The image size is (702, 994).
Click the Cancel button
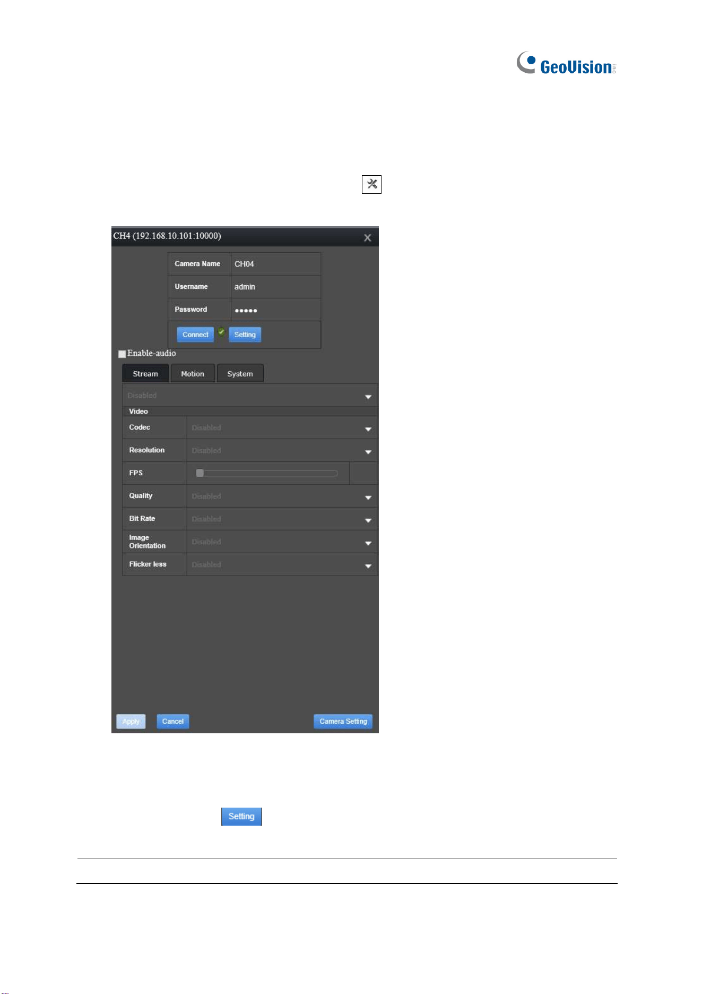(173, 721)
